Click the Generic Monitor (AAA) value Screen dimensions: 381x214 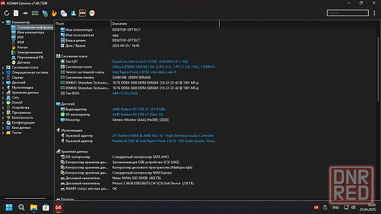click(140, 120)
